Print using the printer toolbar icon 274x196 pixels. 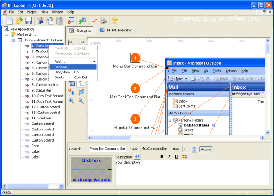pos(104,21)
